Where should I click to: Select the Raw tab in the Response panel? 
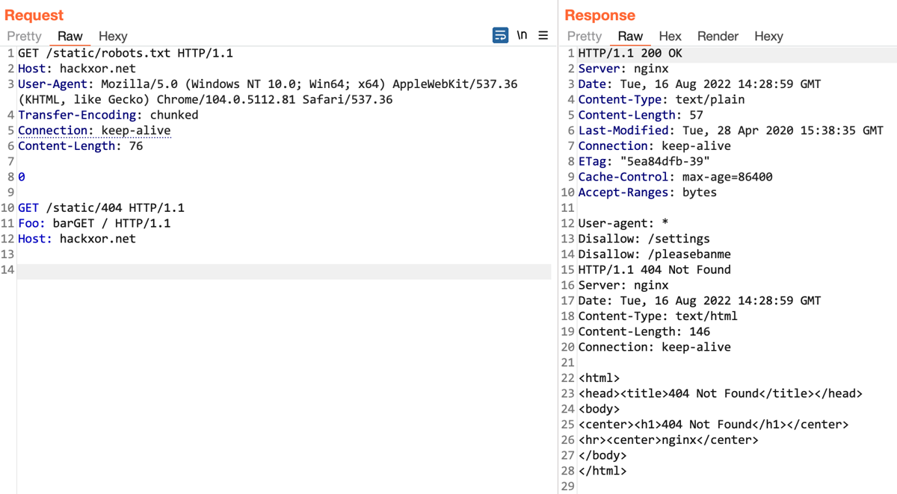(630, 36)
